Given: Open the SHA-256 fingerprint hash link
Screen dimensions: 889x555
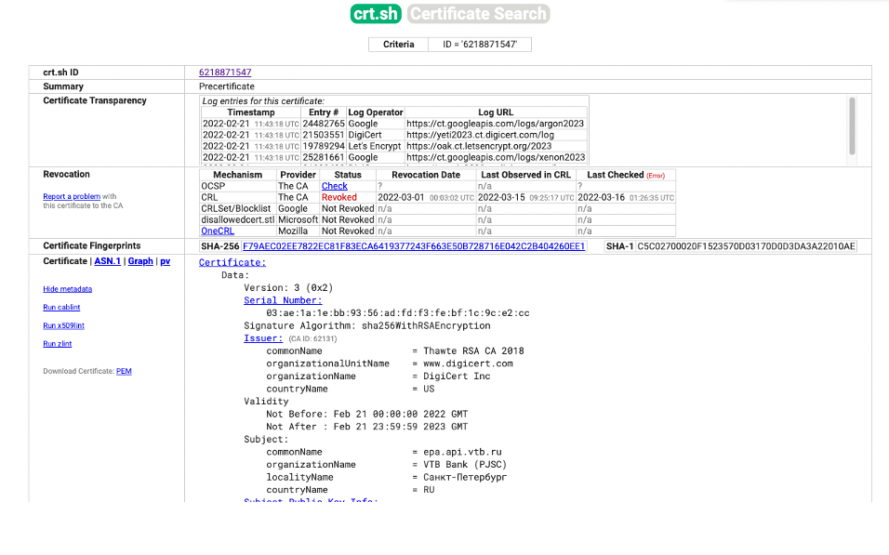Looking at the screenshot, I should pos(413,246).
